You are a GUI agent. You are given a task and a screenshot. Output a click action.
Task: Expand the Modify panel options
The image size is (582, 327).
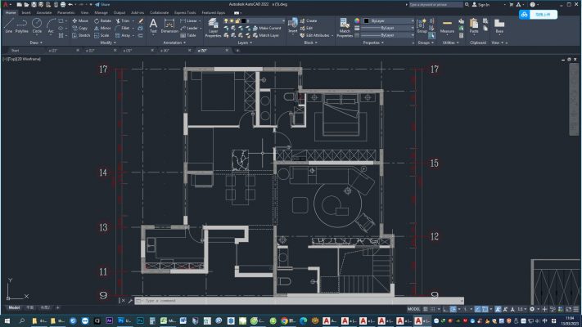tap(106, 43)
